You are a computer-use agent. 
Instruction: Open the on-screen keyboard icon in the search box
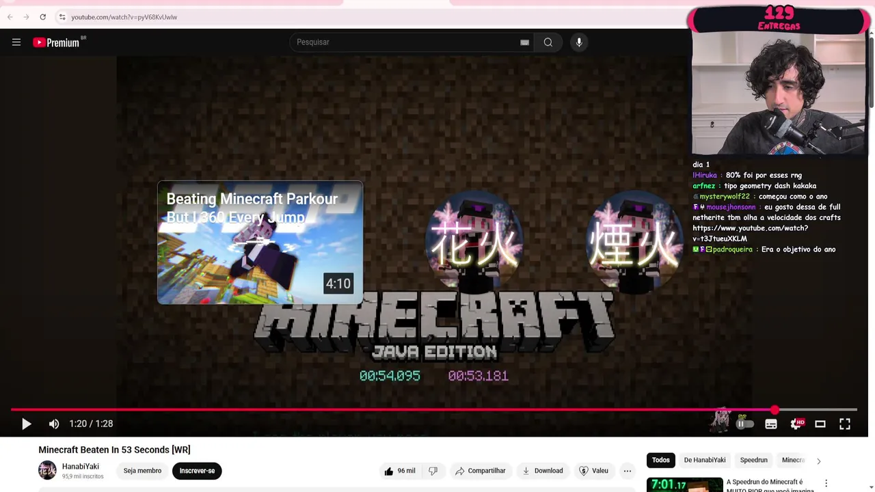(x=524, y=42)
